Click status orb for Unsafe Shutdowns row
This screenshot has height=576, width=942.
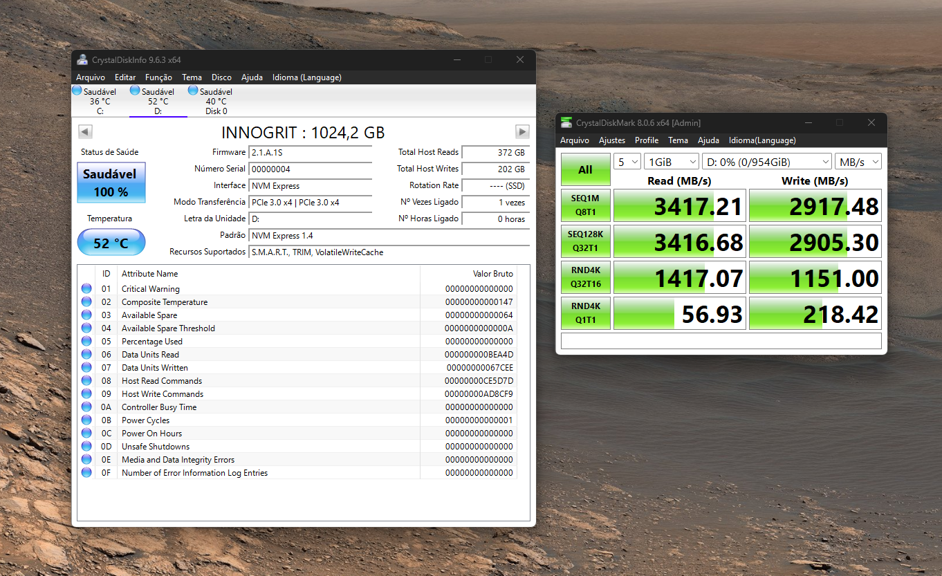(86, 446)
